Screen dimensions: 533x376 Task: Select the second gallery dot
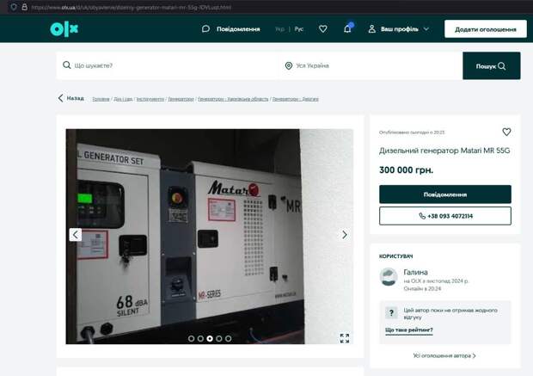[200, 338]
